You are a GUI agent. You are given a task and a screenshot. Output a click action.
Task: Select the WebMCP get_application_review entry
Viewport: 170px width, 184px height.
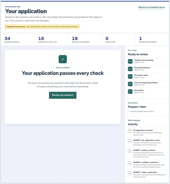click(147, 143)
